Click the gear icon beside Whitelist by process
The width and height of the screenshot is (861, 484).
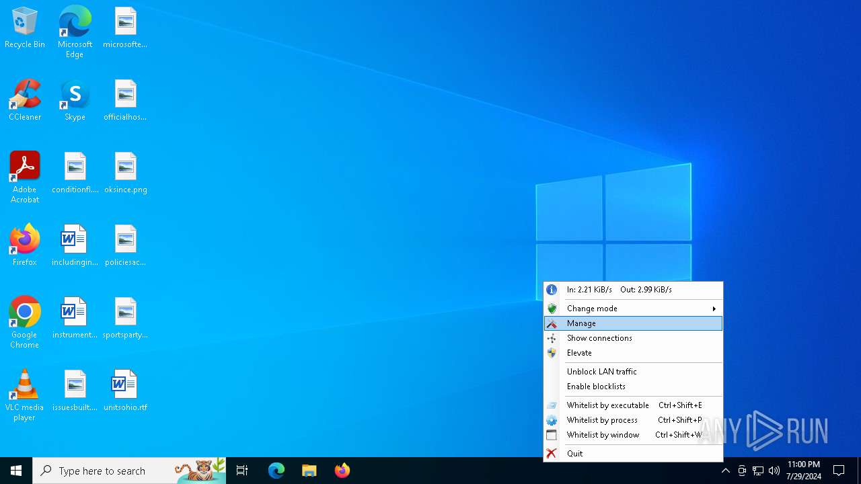552,420
